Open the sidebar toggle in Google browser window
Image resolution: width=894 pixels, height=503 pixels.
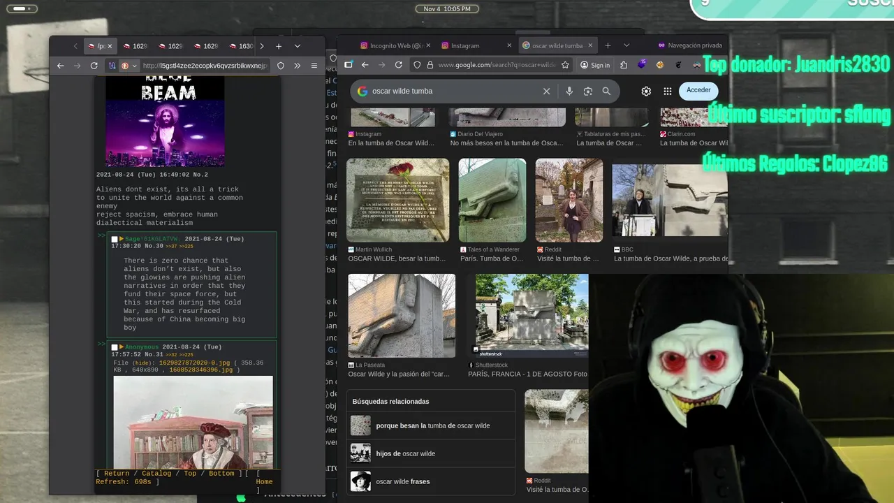pos(349,65)
